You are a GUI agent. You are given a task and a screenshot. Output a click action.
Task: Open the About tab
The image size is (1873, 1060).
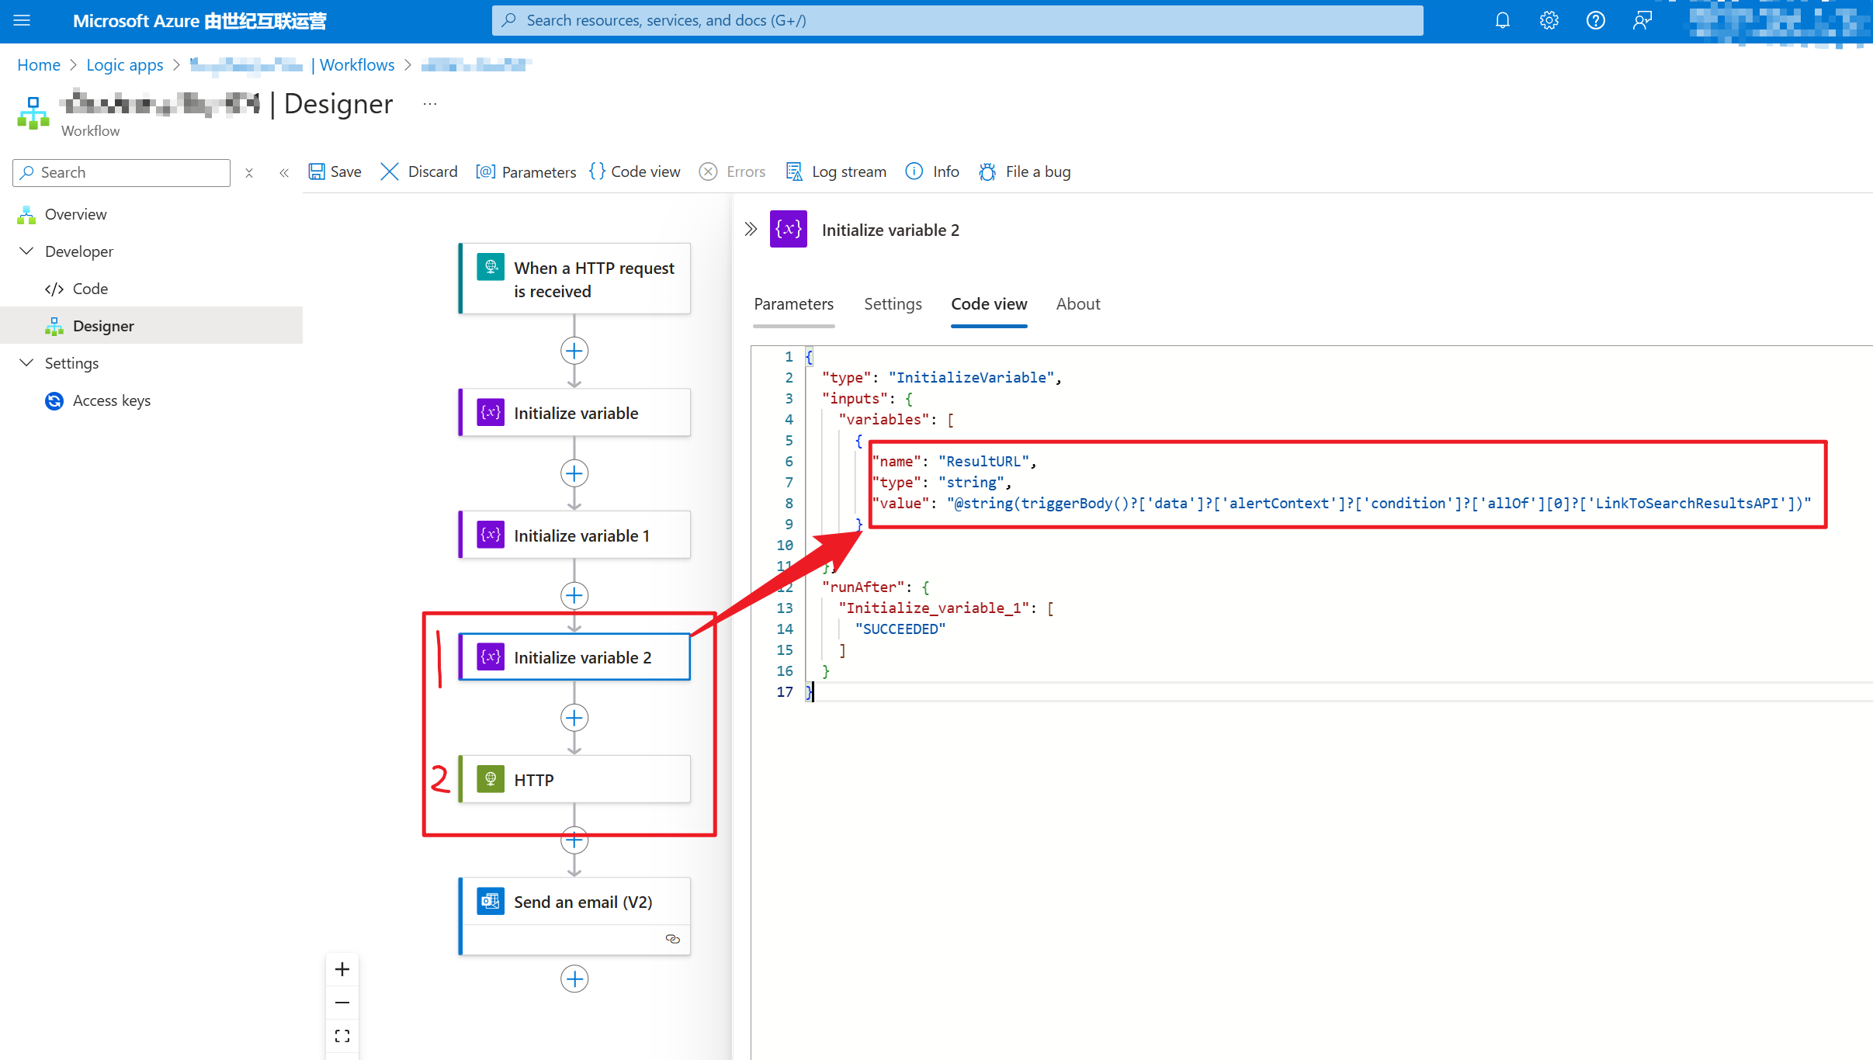click(x=1077, y=304)
